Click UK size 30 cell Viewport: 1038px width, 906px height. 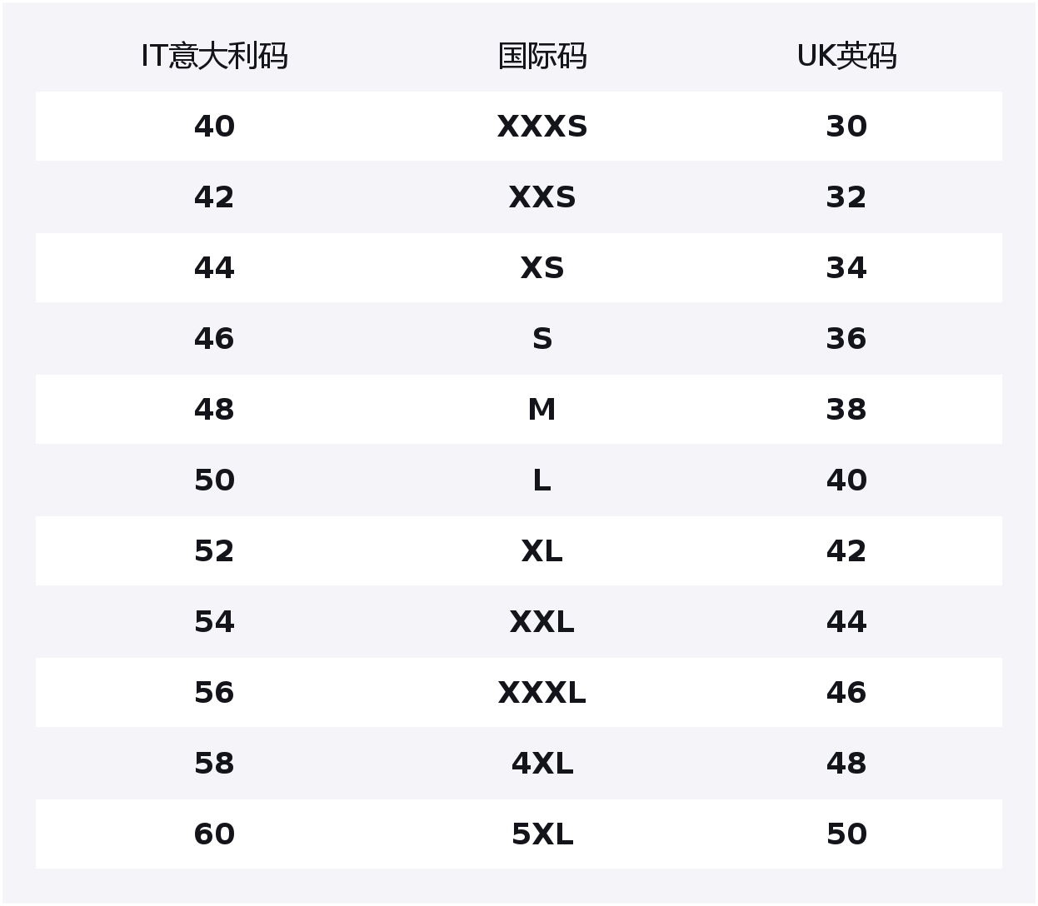click(x=846, y=127)
